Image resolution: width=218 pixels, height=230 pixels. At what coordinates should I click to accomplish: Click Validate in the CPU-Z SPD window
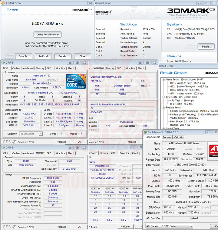click(125, 226)
